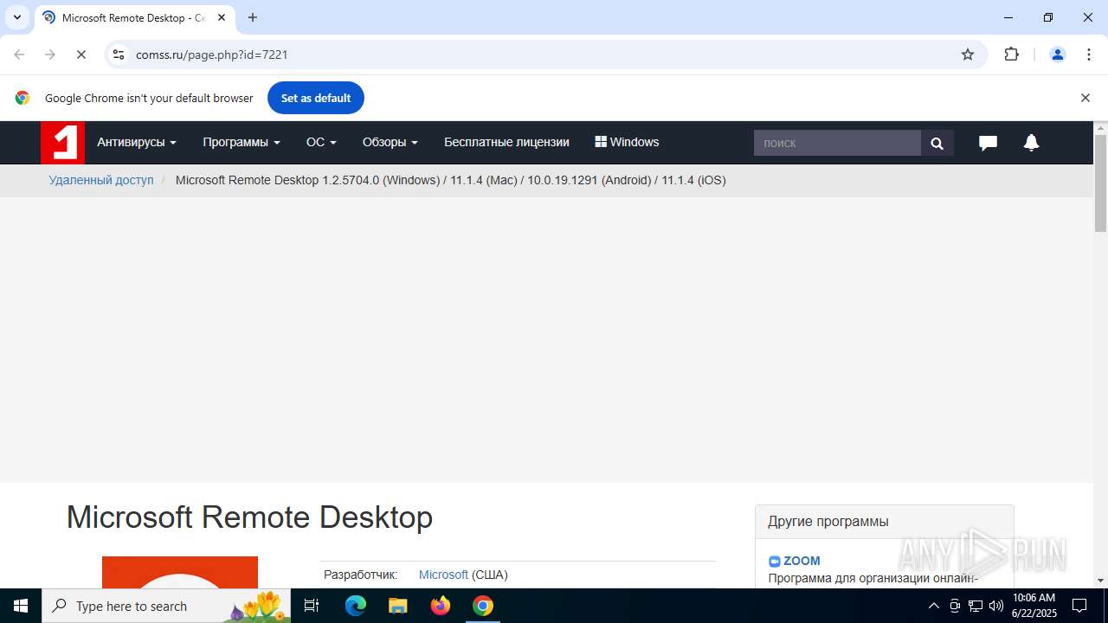
Task: Open the tab search dropdown
Action: pyautogui.click(x=16, y=17)
